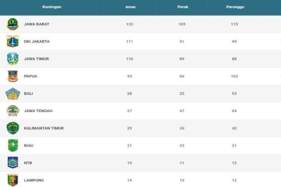Image resolution: width=281 pixels, height=187 pixels.
Task: Click the Bali pentagon emblem
Action: 13,93
